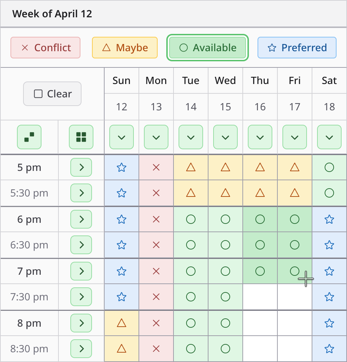The width and height of the screenshot is (347, 362).
Task: Select the Preferred status toggle
Action: (x=297, y=47)
